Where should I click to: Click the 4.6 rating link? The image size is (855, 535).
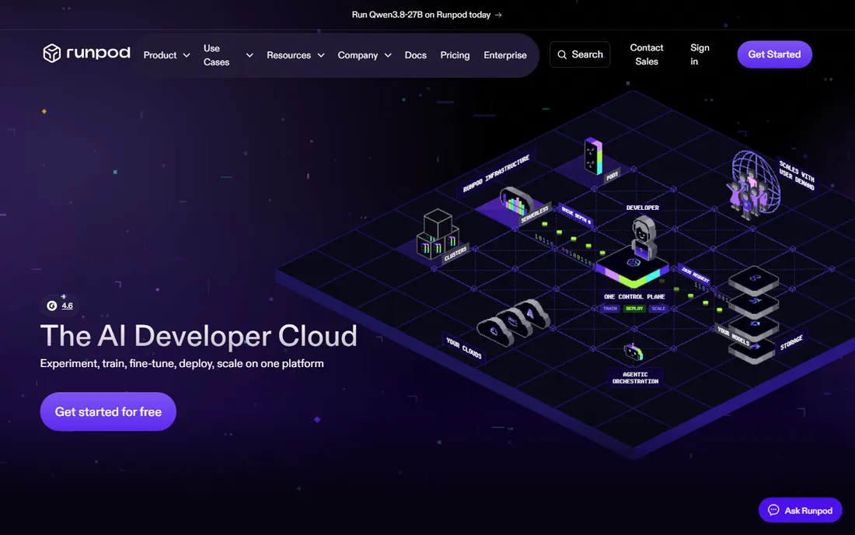pyautogui.click(x=67, y=306)
